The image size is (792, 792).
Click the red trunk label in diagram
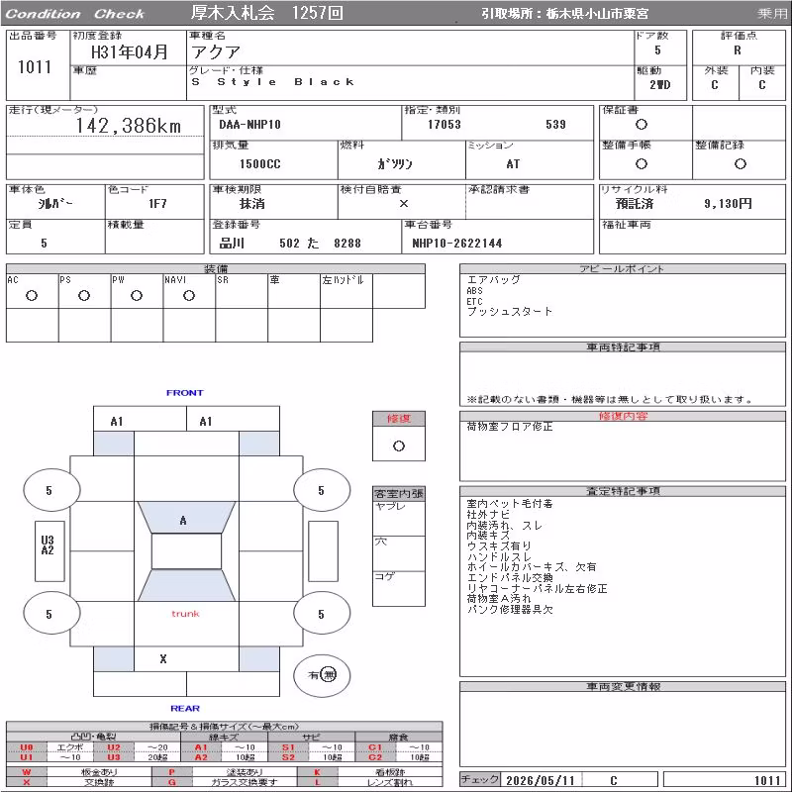coord(185,614)
